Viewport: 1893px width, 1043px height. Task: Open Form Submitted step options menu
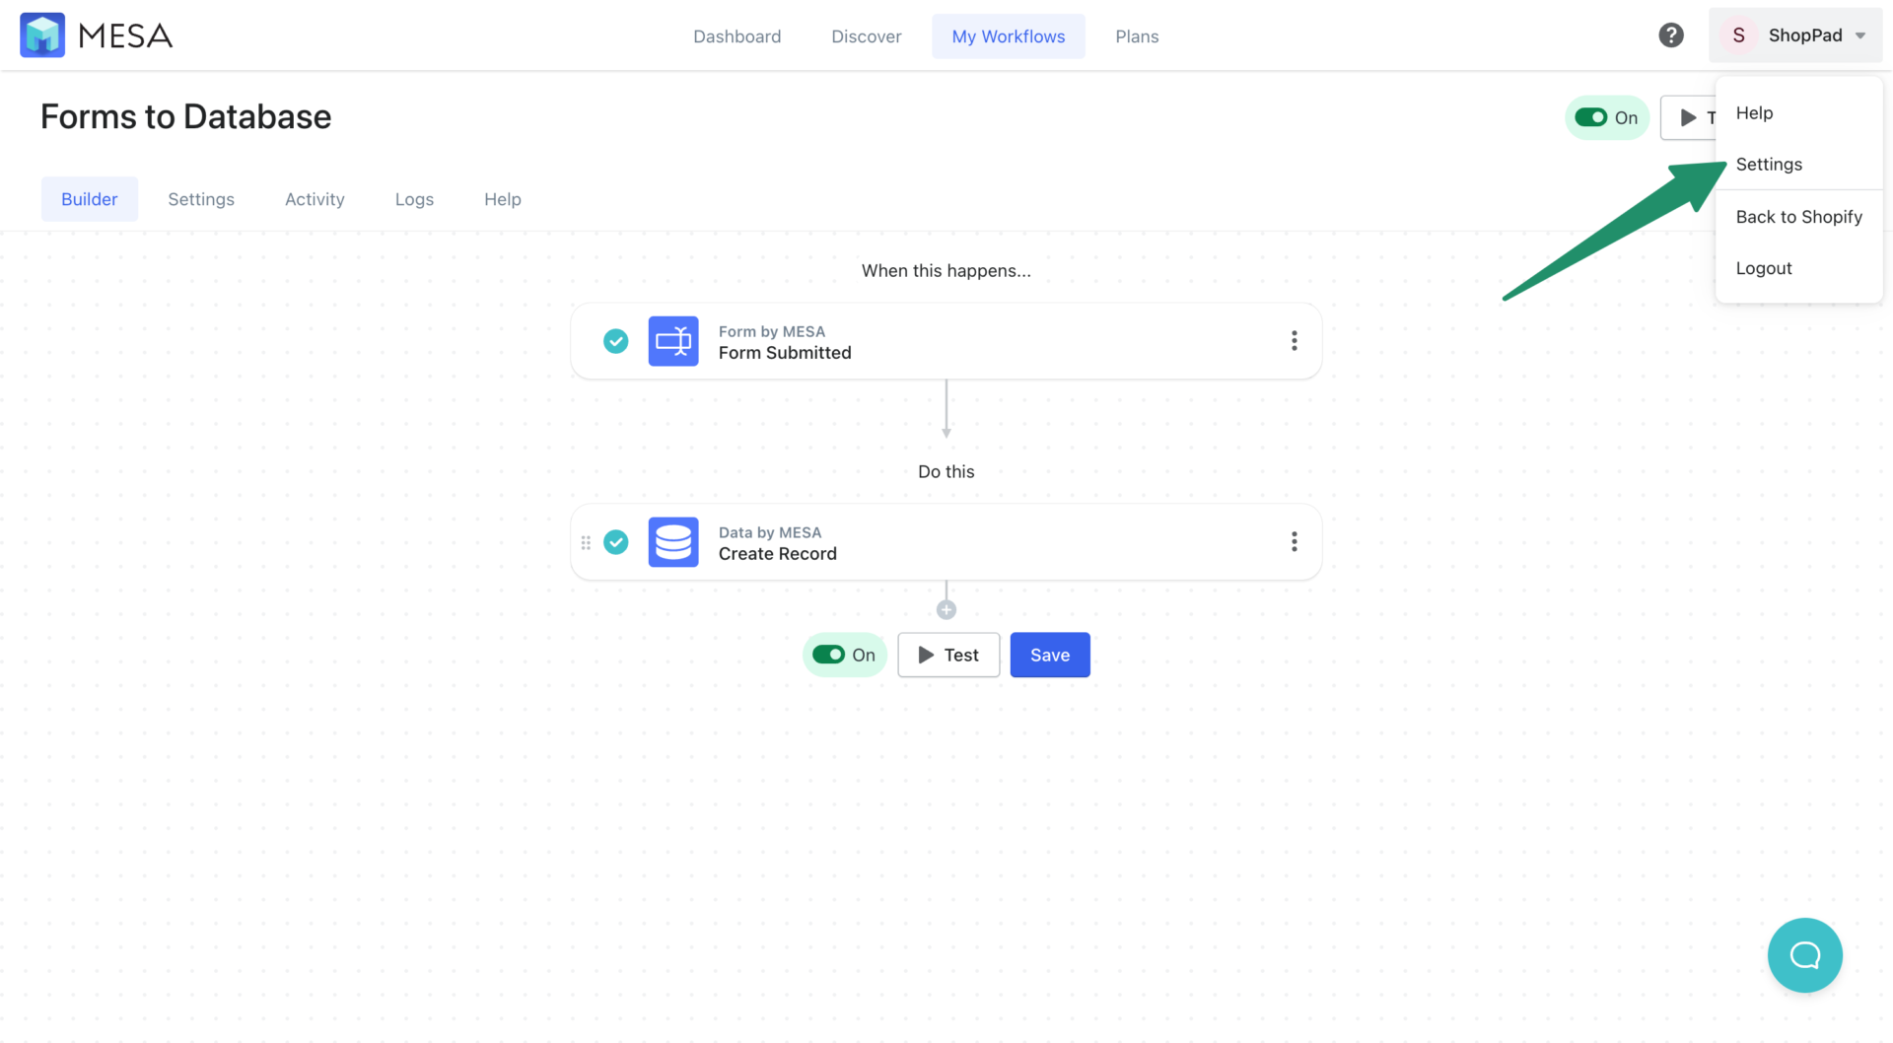coord(1294,341)
